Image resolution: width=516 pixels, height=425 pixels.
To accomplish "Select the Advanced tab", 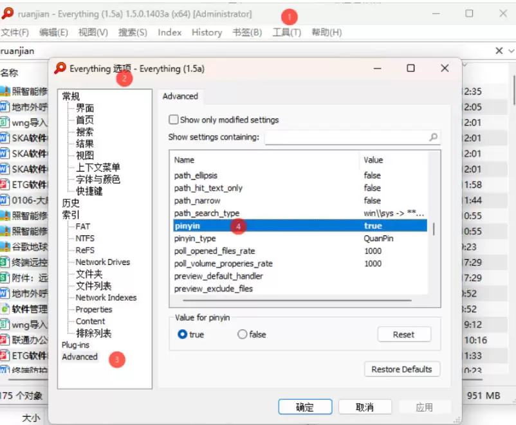I will pos(180,96).
